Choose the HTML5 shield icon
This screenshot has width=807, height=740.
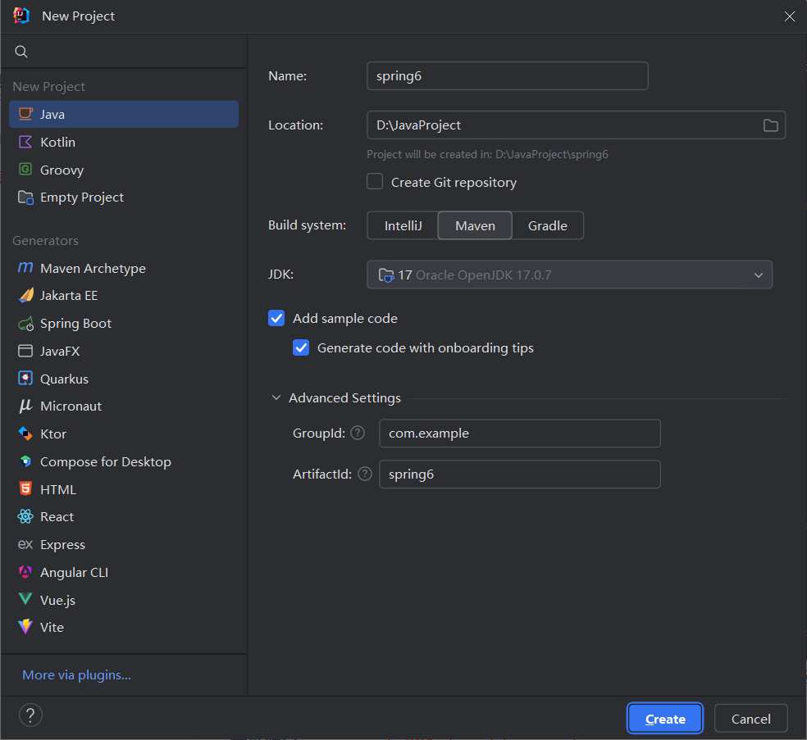[x=25, y=488]
